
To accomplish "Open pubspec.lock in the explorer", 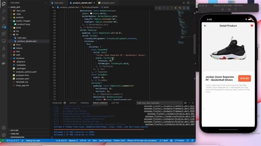I will 22,75.
